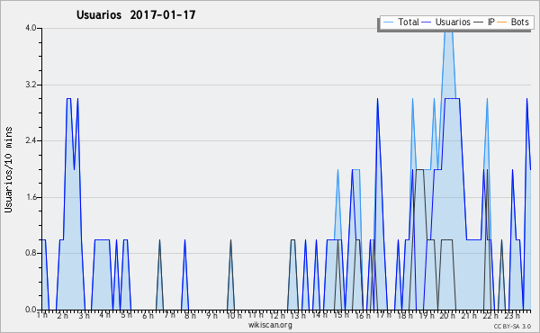Screen dimensions: 540x333
Task: Click the '4 h' x-axis label
Action: point(104,315)
